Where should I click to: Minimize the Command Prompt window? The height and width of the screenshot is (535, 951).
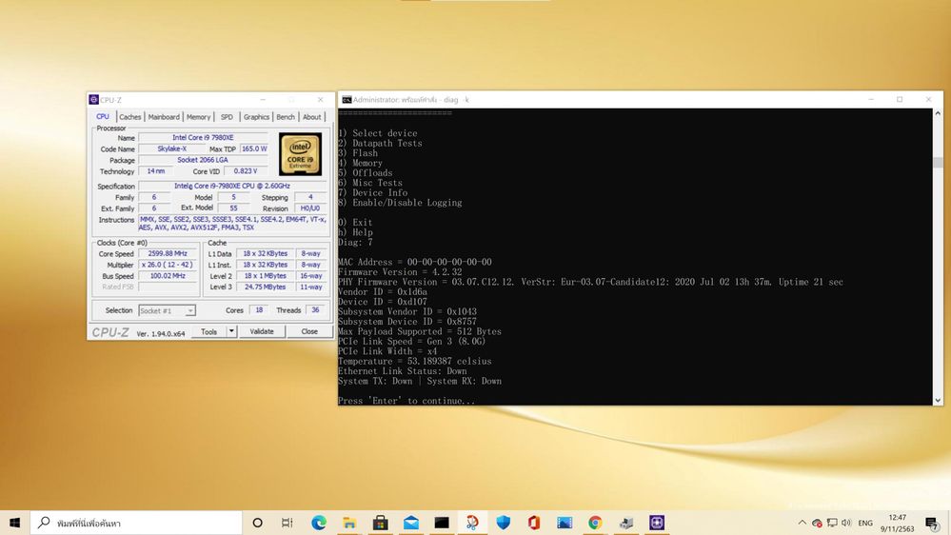pyautogui.click(x=871, y=99)
